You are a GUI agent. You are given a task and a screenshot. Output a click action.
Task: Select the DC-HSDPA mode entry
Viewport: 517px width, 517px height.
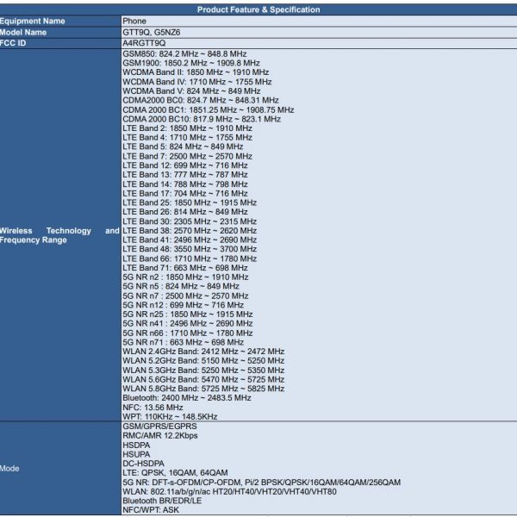pyautogui.click(x=143, y=464)
